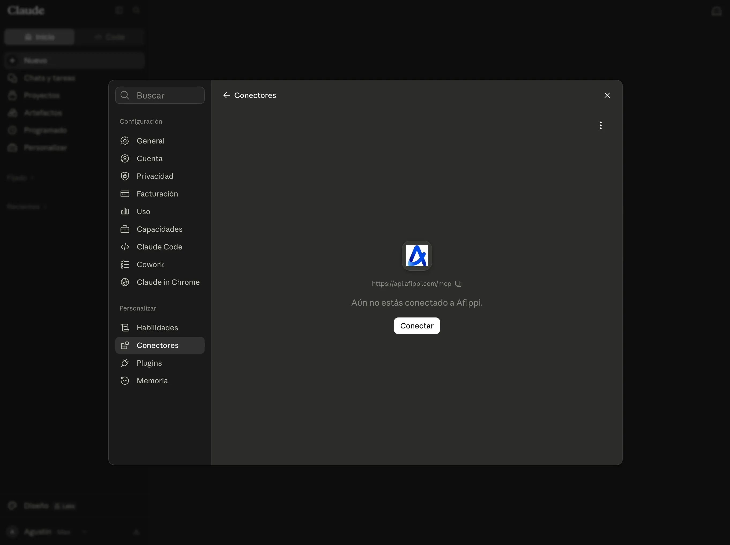Start a Nuevo chat in background sidebar
The height and width of the screenshot is (545, 730).
pos(75,61)
